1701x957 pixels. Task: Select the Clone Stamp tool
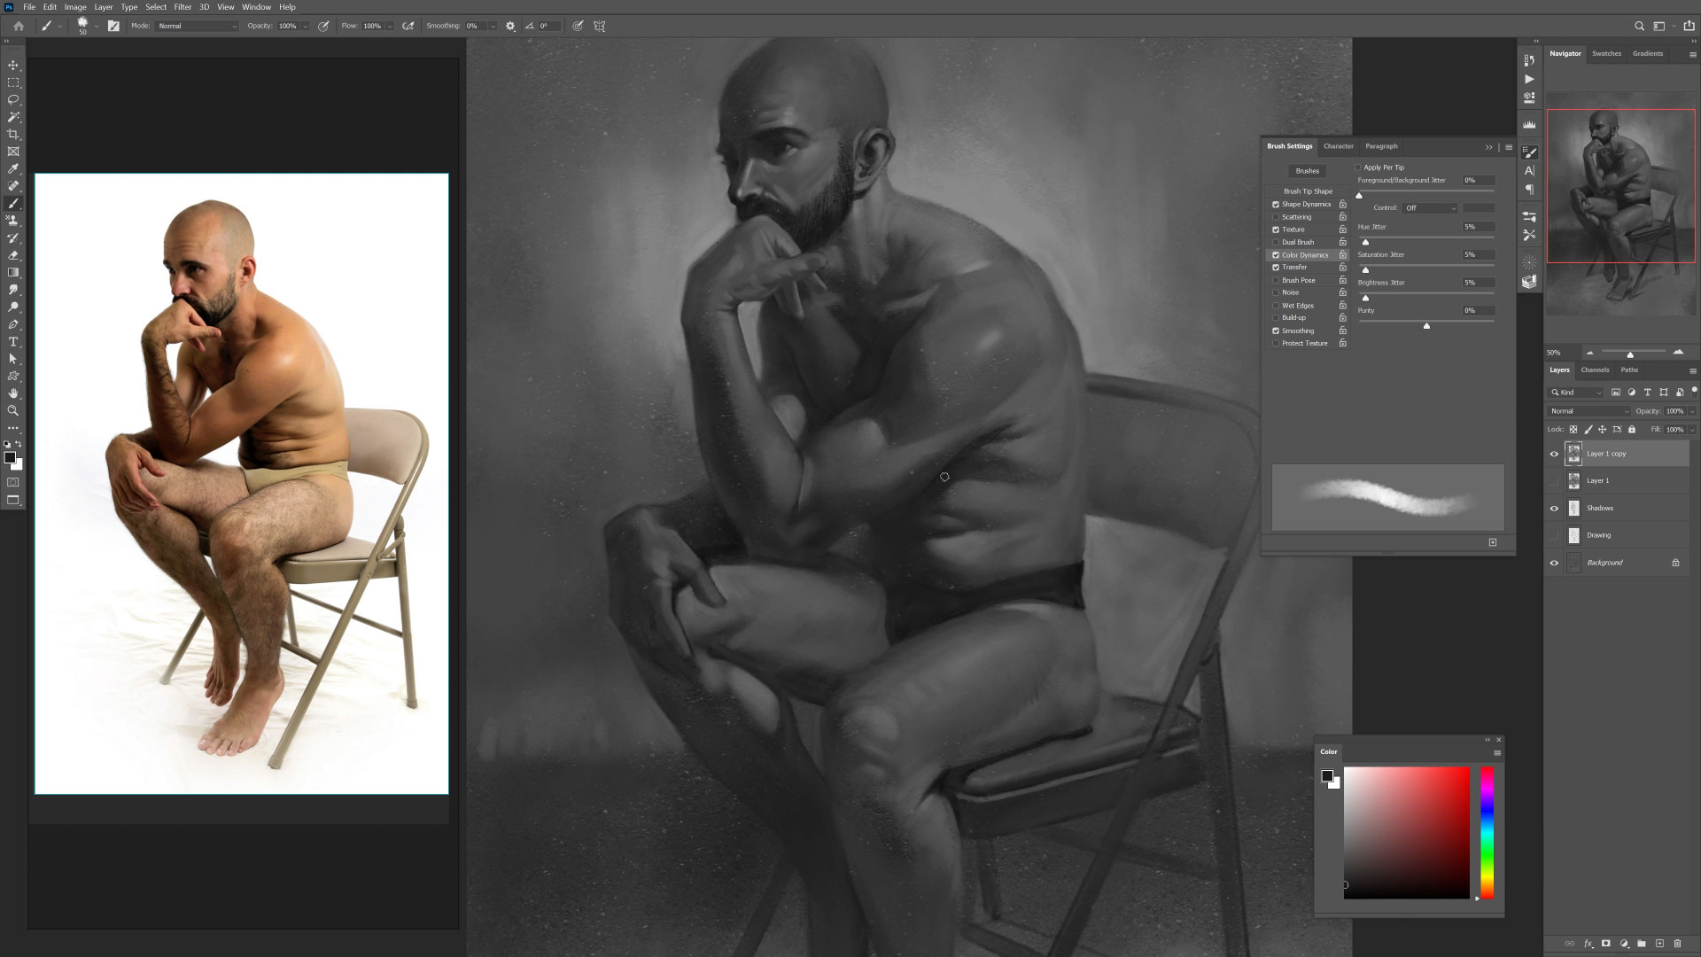[13, 221]
